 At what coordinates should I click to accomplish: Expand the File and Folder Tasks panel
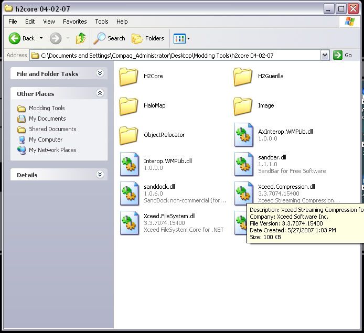pyautogui.click(x=100, y=73)
